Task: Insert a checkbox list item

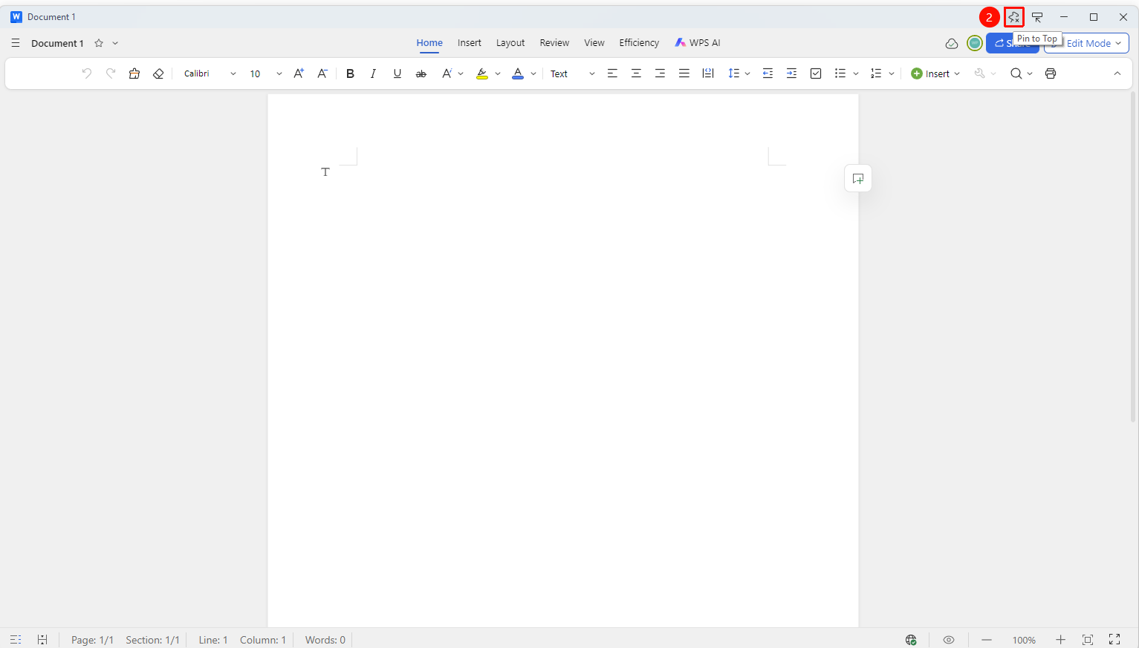Action: click(816, 73)
